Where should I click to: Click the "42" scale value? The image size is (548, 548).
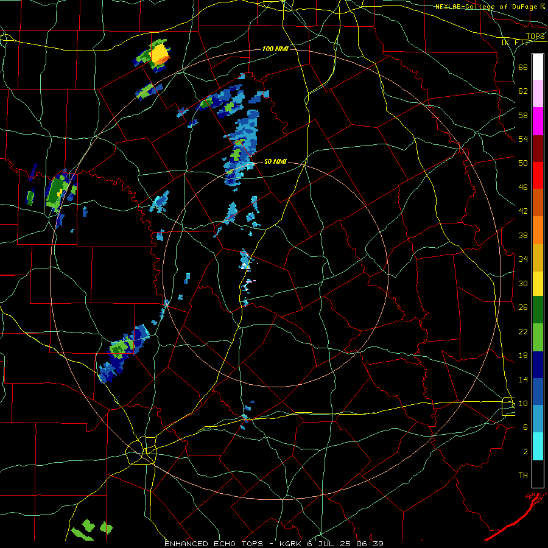pyautogui.click(x=523, y=211)
